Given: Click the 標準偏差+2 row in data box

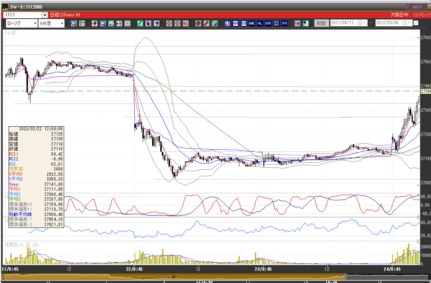Looking at the screenshot, I should (x=36, y=204).
